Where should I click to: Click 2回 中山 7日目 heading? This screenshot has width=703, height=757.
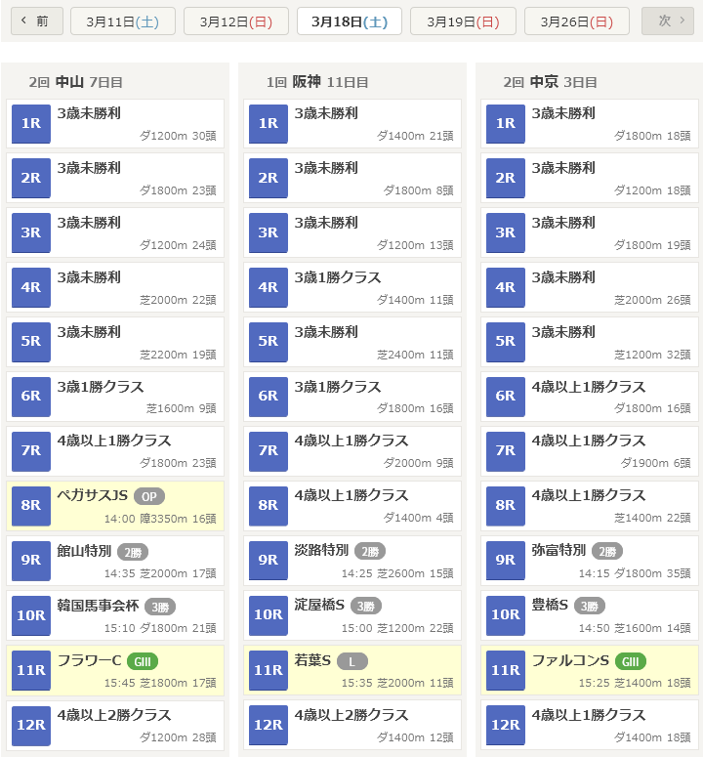point(75,82)
